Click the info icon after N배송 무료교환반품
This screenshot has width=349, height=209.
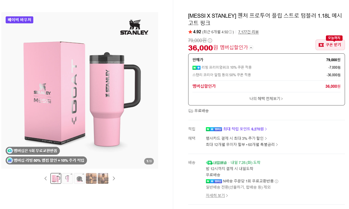pyautogui.click(x=277, y=181)
